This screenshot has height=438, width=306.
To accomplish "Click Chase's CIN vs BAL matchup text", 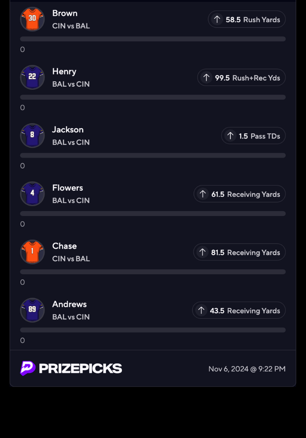I will 71,259.
